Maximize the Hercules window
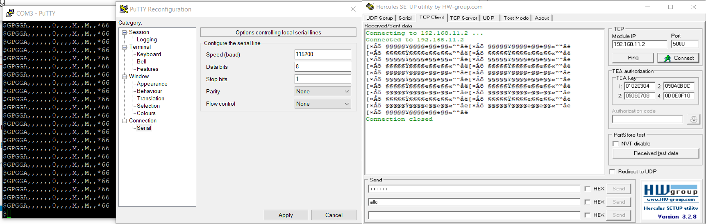This screenshot has width=706, height=224. pyautogui.click(x=670, y=7)
